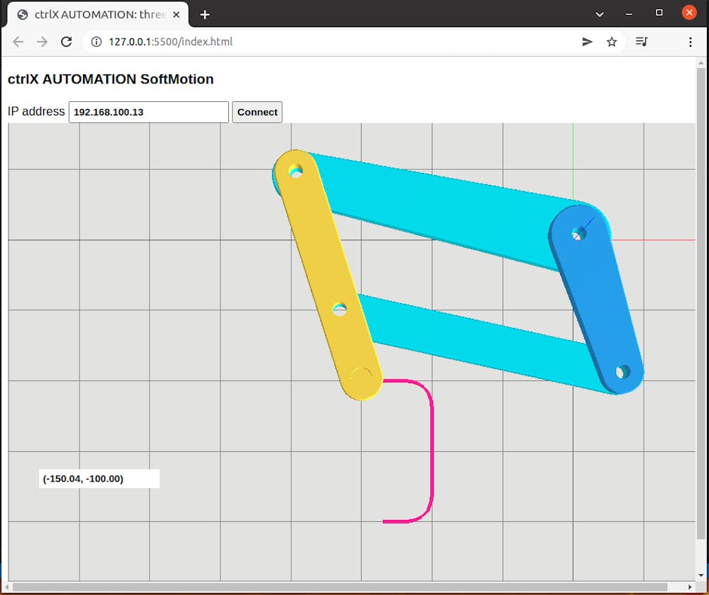Click the browser back navigation arrow
Viewport: 709px width, 595px height.
tap(18, 42)
